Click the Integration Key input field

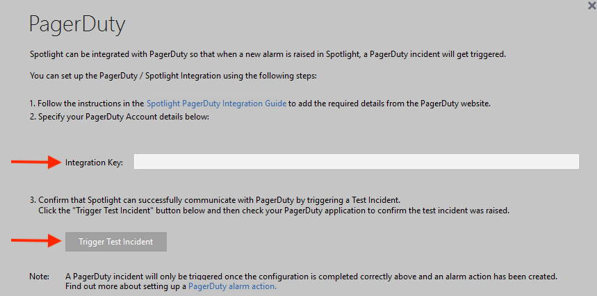tap(356, 162)
